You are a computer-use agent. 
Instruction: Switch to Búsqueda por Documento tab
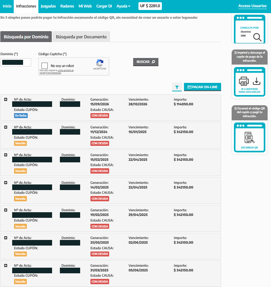[x=81, y=37]
